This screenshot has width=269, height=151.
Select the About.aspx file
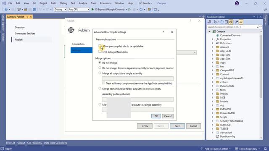226,133
